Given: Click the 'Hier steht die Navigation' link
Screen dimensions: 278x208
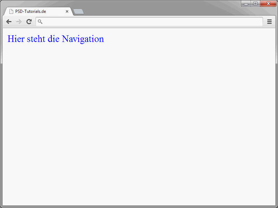Looking at the screenshot, I should pos(56,39).
